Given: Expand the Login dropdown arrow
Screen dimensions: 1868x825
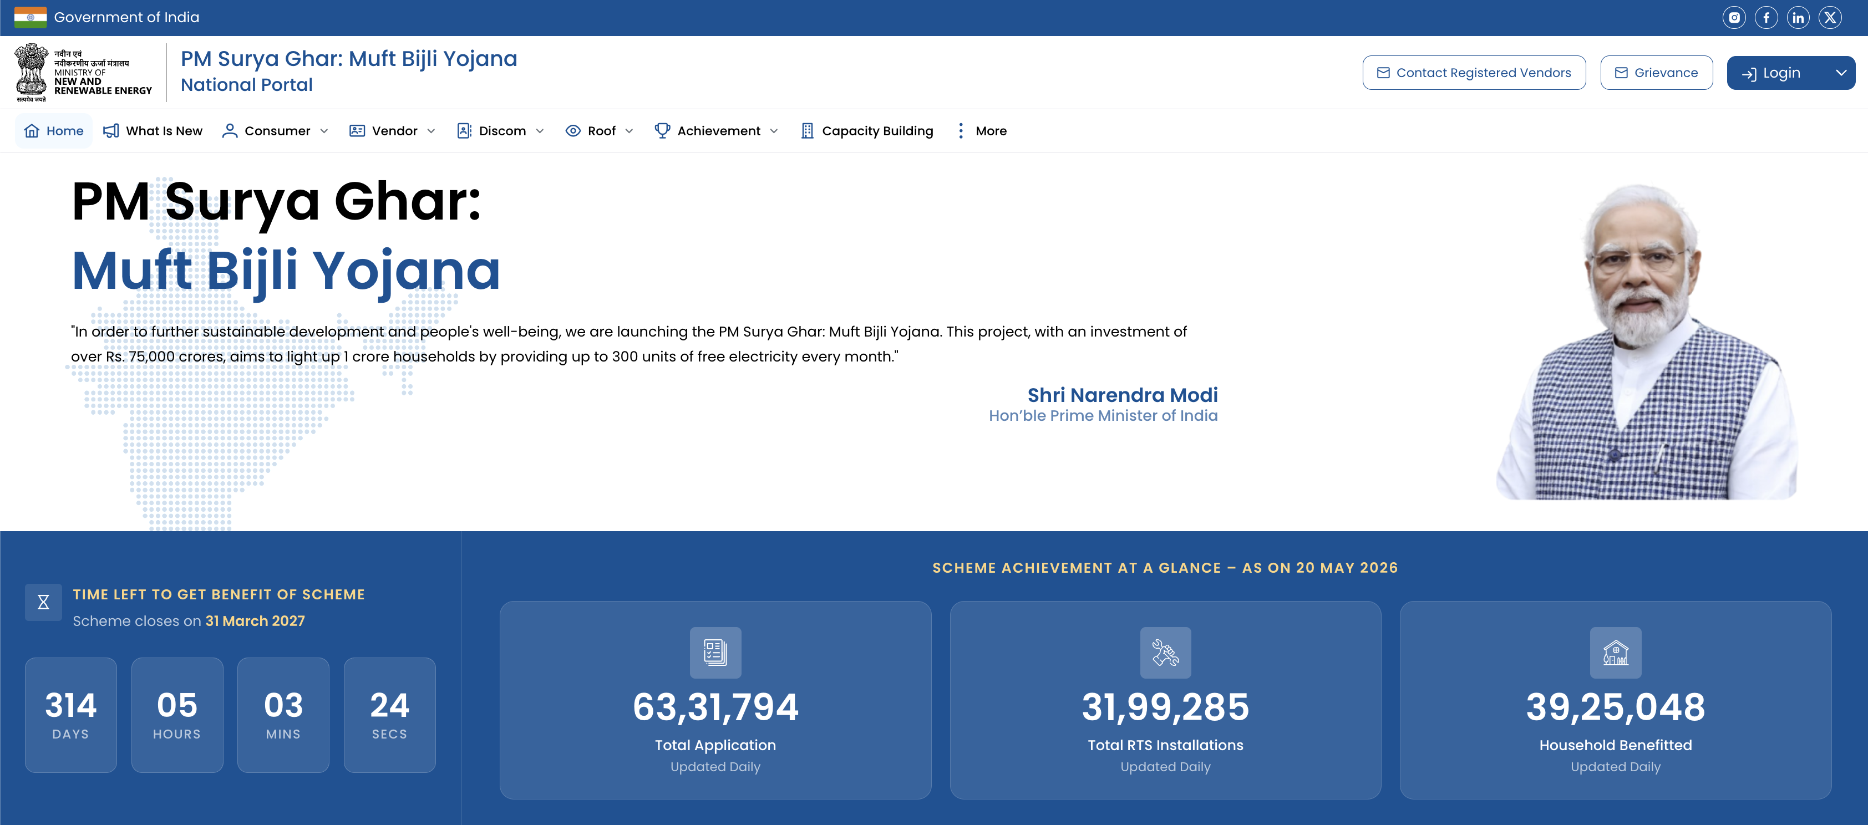Looking at the screenshot, I should pos(1840,73).
